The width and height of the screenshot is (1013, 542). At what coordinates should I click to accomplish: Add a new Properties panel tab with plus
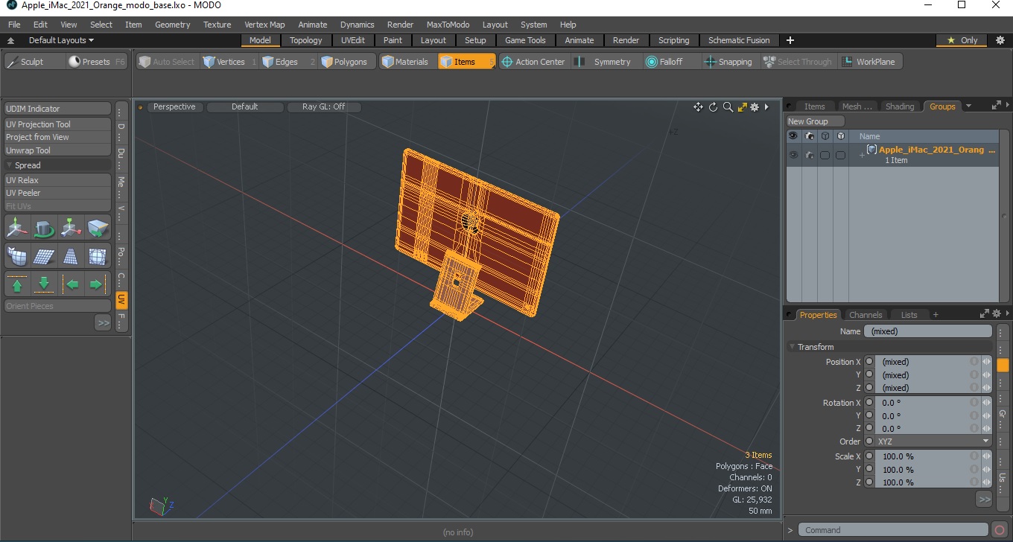[x=936, y=315]
